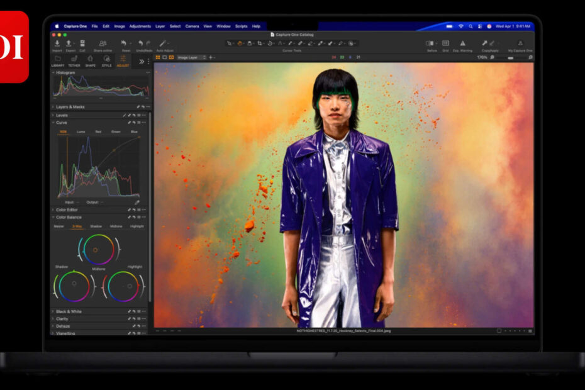
Task: Click the Auto Adjust magic wand
Action: pos(164,43)
